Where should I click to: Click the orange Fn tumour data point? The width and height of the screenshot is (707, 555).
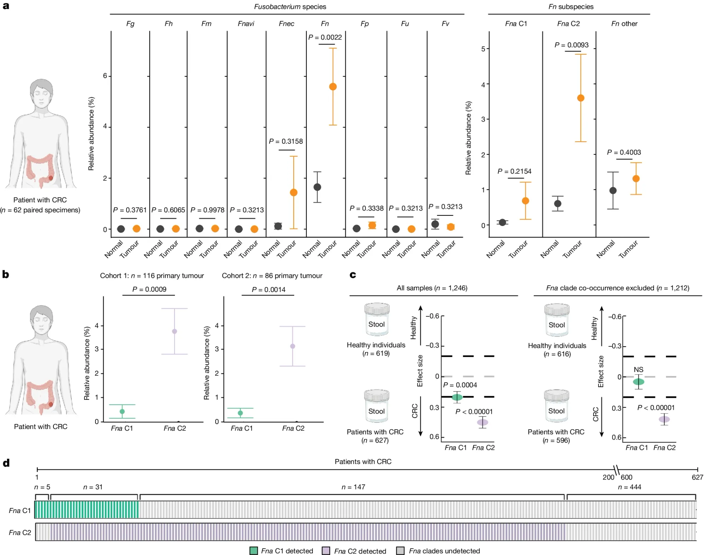(x=333, y=87)
